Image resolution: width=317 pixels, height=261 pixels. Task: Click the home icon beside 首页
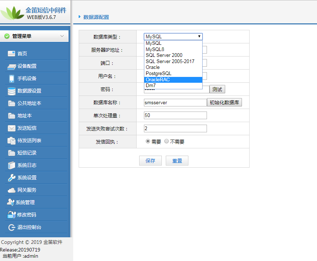[x=11, y=54]
